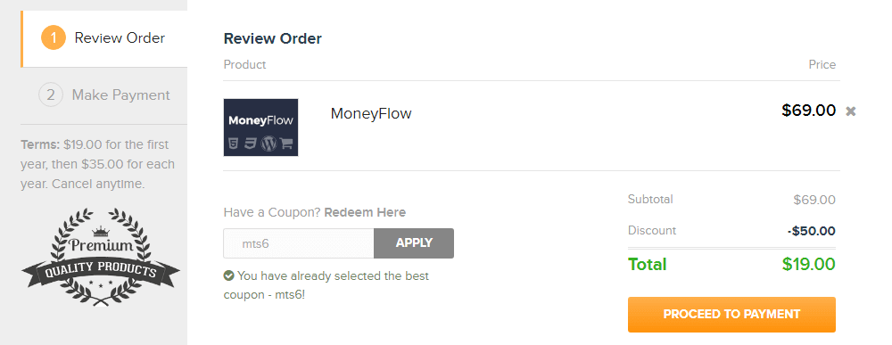Click the green $19.00 total amount
Screen dimensions: 892x345
click(808, 264)
